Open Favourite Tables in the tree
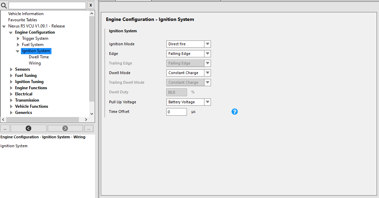This screenshot has width=379, height=198. 23,20
